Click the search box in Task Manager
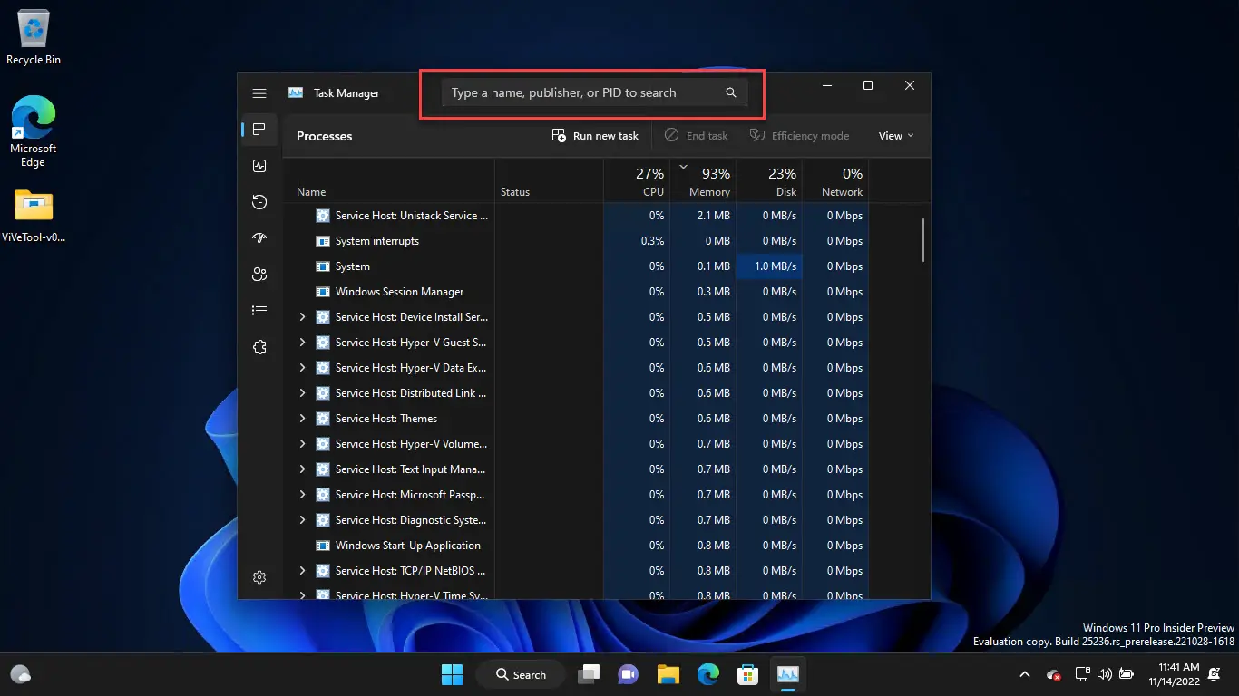Viewport: 1239px width, 696px height. tap(594, 92)
